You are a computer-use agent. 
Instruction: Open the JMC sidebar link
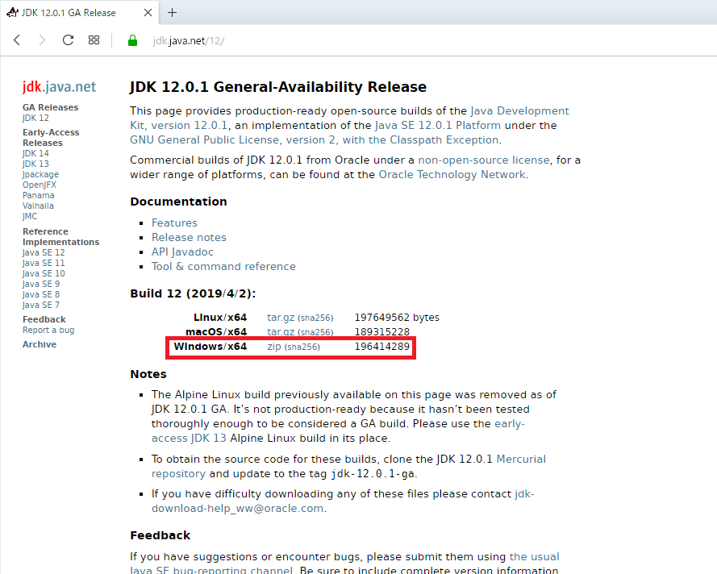30,216
